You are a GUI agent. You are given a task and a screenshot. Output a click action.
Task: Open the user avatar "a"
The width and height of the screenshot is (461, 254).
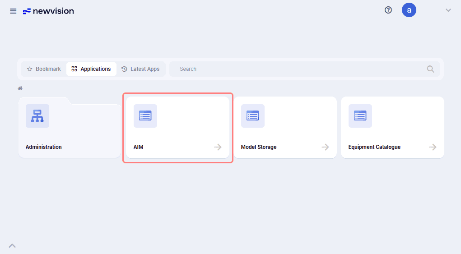(x=409, y=10)
